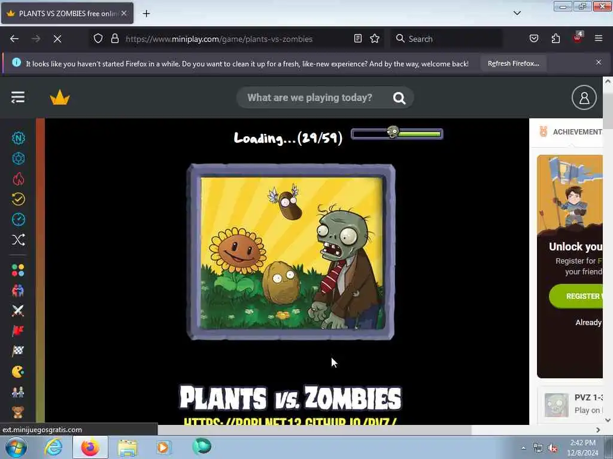Screen dimensions: 613x459
Task: Click the muted volume tray icon
Action: click(x=553, y=448)
